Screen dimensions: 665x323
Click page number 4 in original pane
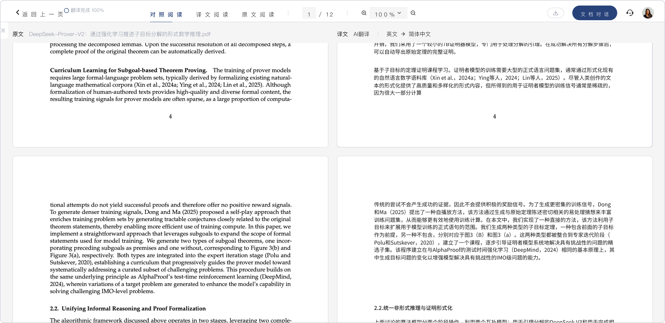(170, 116)
